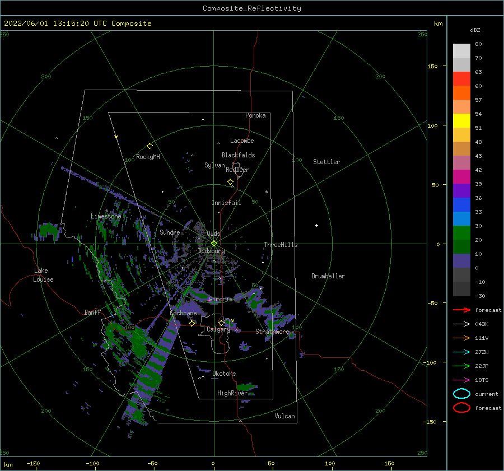Click the red forecast arrow in legend
504x471 pixels.
pyautogui.click(x=461, y=310)
